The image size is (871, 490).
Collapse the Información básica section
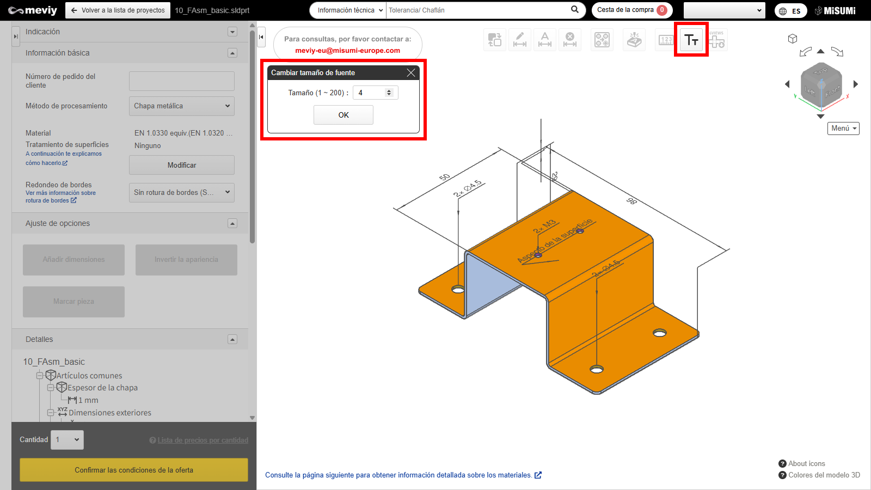pos(232,53)
